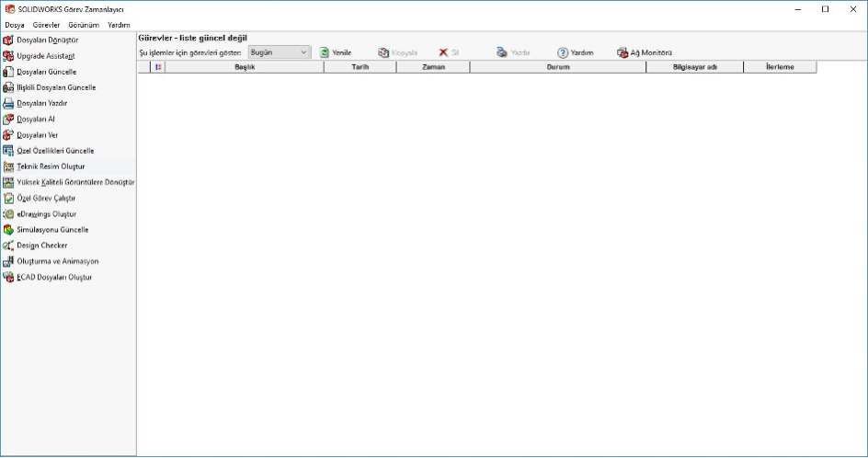The height and width of the screenshot is (458, 868).
Task: Open the Görünüm menu
Action: (84, 25)
